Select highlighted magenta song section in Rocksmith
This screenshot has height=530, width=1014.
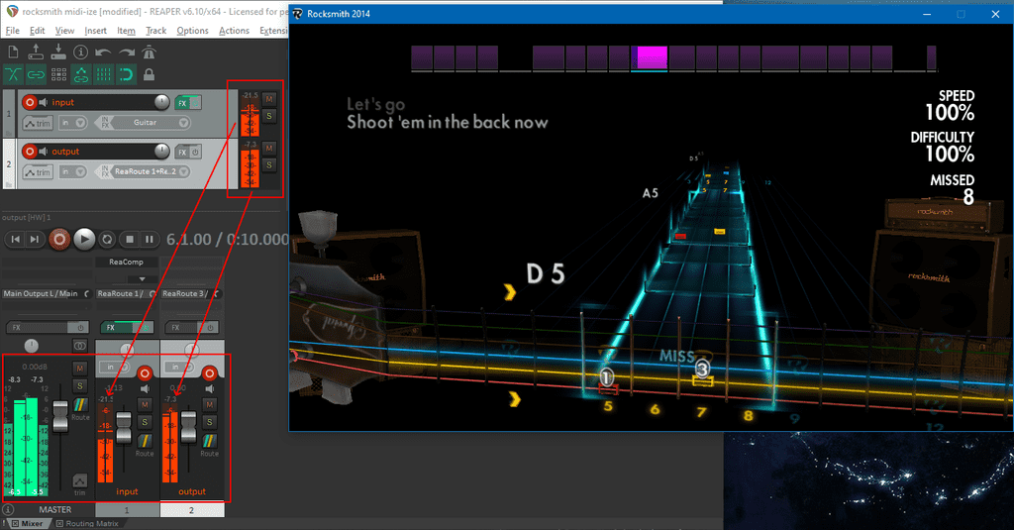pos(652,56)
